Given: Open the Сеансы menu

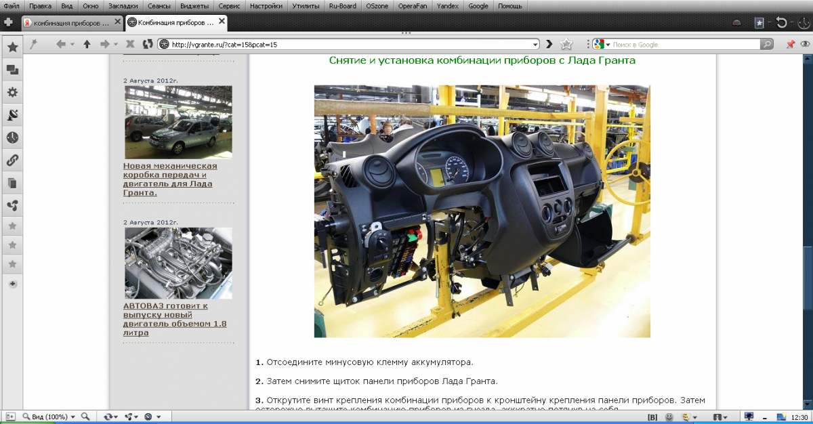Looking at the screenshot, I should (159, 6).
